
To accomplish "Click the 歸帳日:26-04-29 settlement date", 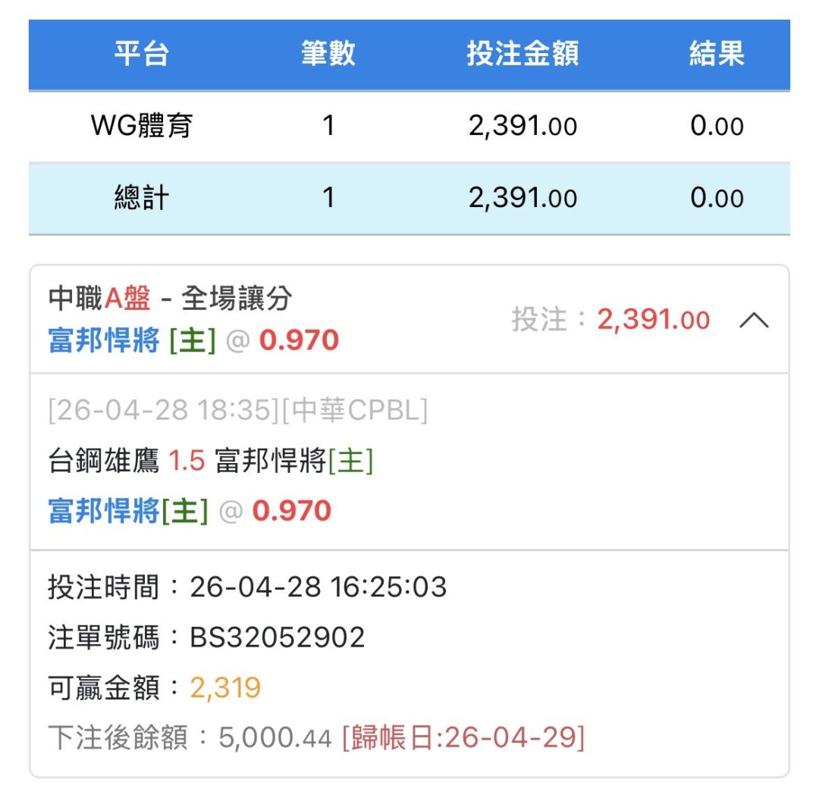I will pos(463,737).
